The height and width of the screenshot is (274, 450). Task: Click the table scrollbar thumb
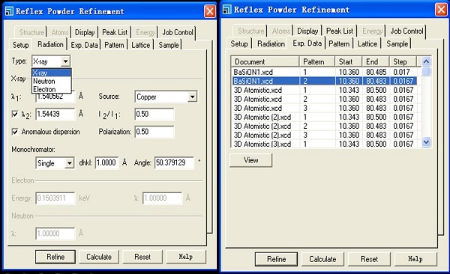[x=426, y=71]
